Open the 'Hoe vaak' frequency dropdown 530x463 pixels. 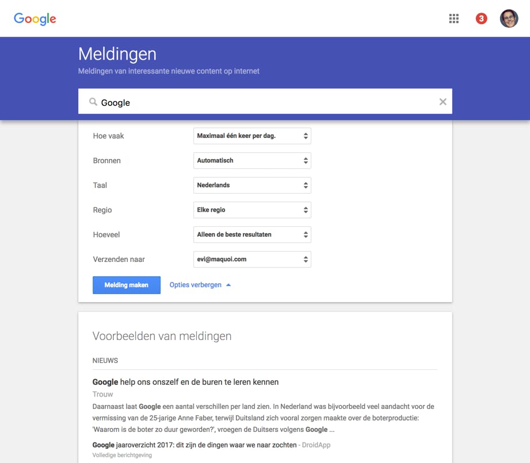(252, 136)
